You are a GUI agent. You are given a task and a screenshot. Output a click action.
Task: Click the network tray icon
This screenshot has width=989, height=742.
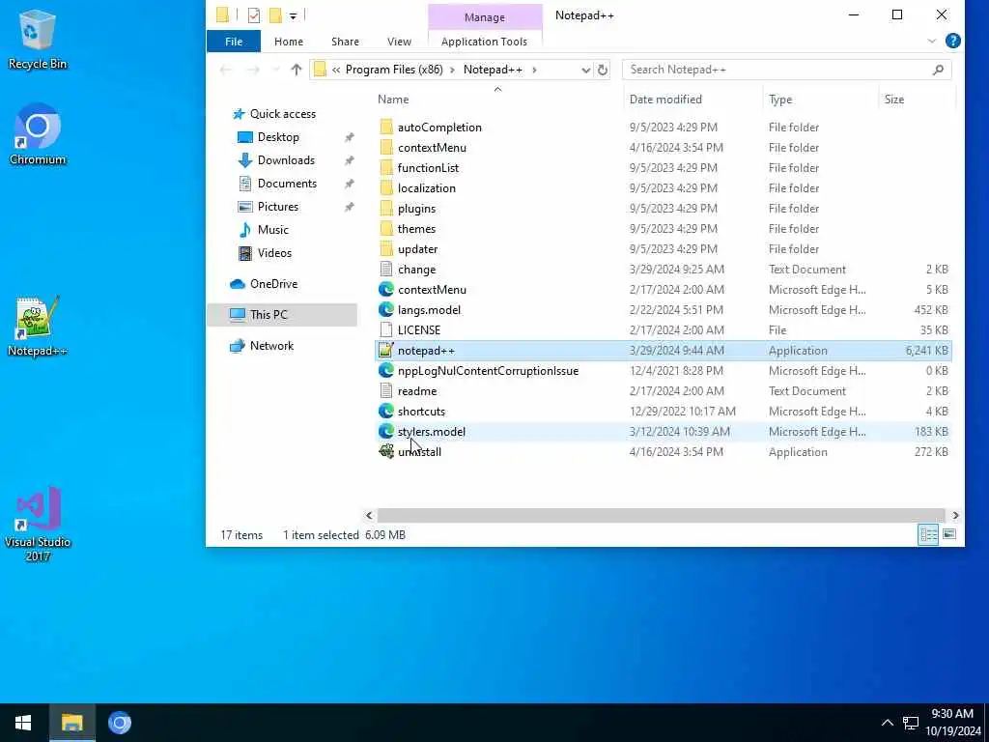(x=910, y=723)
